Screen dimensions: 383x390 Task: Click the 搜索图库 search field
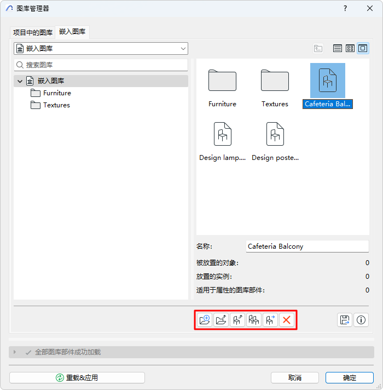tap(101, 65)
